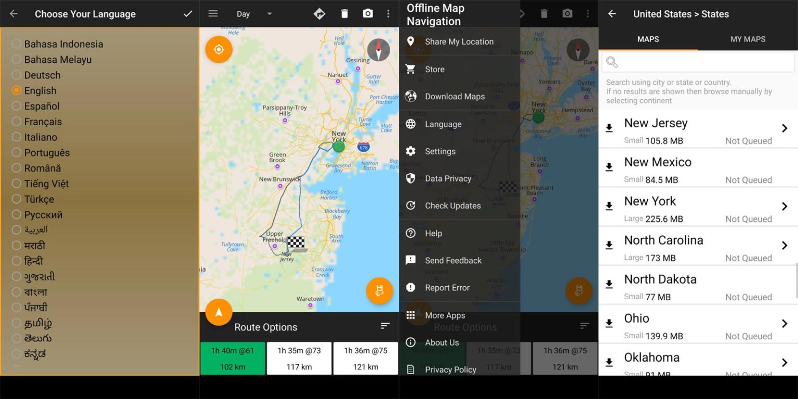Tap the directions icon beside the Day dropdown

320,14
